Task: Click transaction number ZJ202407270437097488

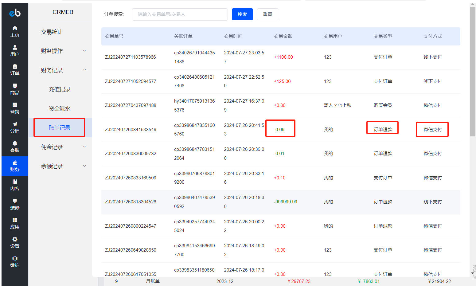Action: pos(131,105)
